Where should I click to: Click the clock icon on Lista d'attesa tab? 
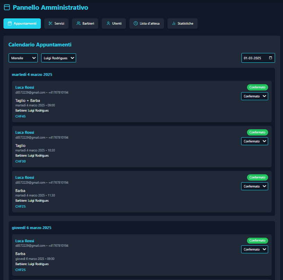click(x=136, y=24)
